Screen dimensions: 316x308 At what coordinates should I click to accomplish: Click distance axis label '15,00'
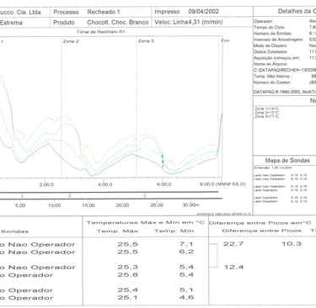point(88,205)
